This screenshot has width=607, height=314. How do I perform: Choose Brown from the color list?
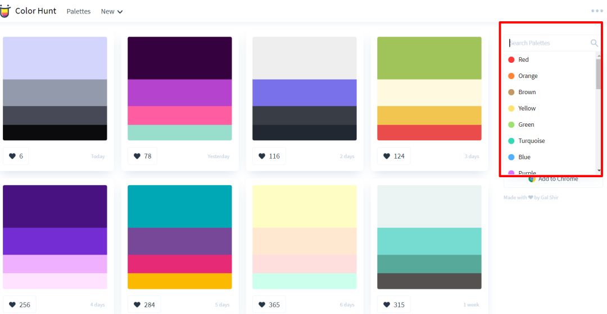(550, 92)
